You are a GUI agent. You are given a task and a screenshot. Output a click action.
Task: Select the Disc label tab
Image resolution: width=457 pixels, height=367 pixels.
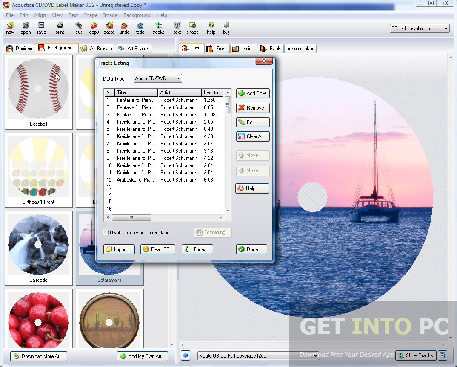(191, 48)
